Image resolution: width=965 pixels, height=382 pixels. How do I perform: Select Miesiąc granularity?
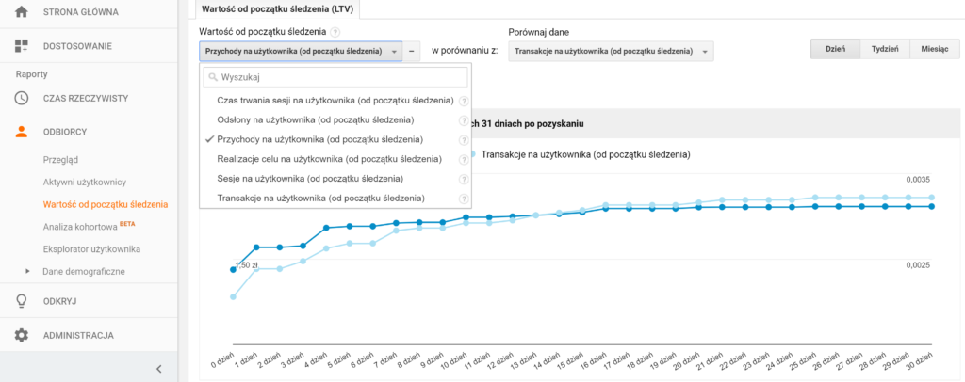[936, 49]
